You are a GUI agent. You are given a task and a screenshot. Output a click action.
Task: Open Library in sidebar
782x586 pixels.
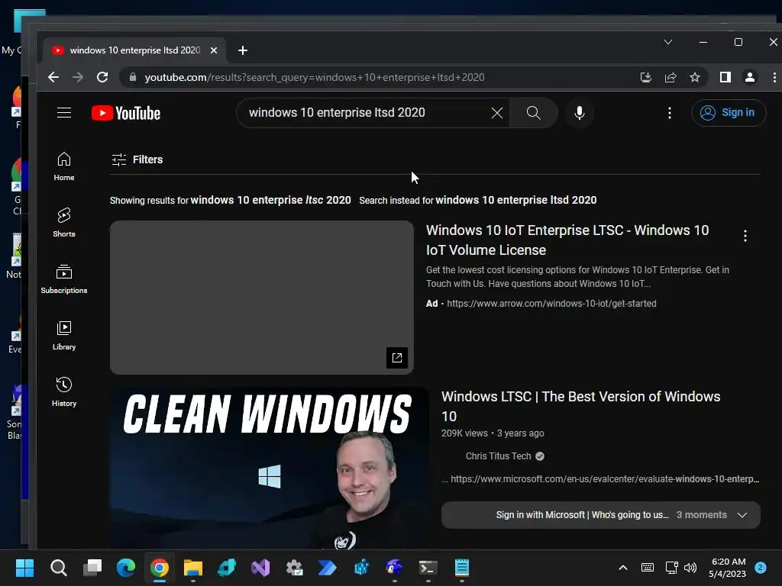(64, 336)
